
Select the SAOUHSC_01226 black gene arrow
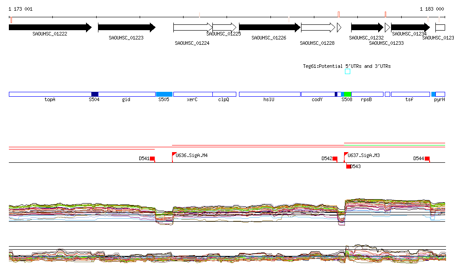pyautogui.click(x=270, y=27)
